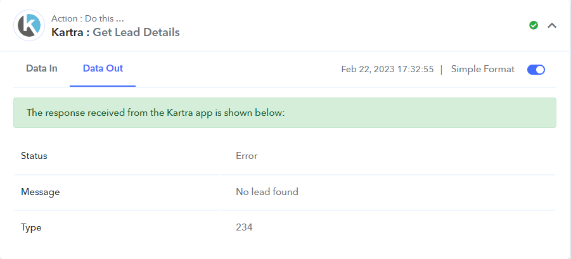Select the Message field label
The height and width of the screenshot is (259, 571).
40,192
